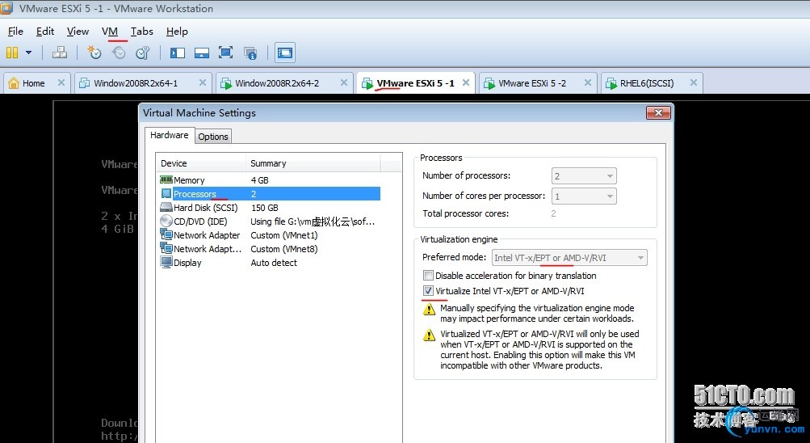810x443 pixels.
Task: Select the CD/DVD (IDE) device row
Action: 269,221
